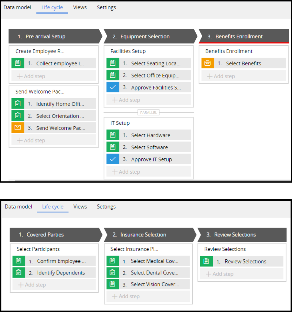Click the blue approval icon beside Approve Facilities step
292x312 pixels.
tap(113, 87)
